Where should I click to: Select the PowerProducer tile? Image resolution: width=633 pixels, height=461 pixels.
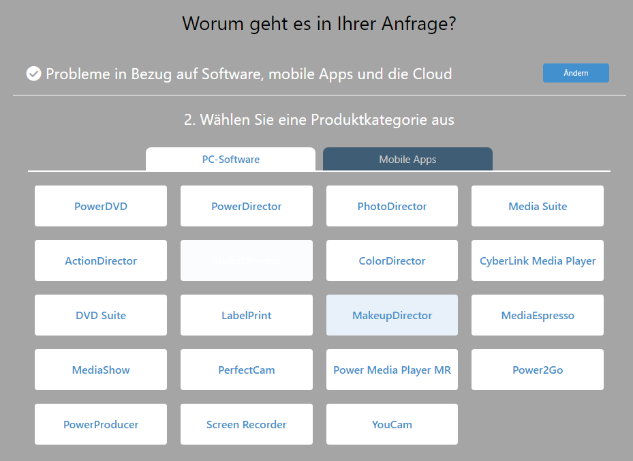pos(101,424)
